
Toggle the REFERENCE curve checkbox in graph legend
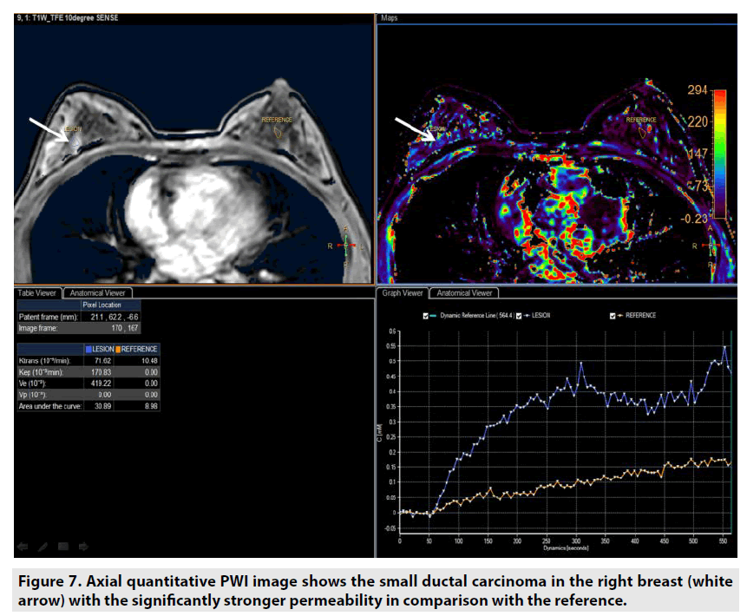[x=613, y=316]
